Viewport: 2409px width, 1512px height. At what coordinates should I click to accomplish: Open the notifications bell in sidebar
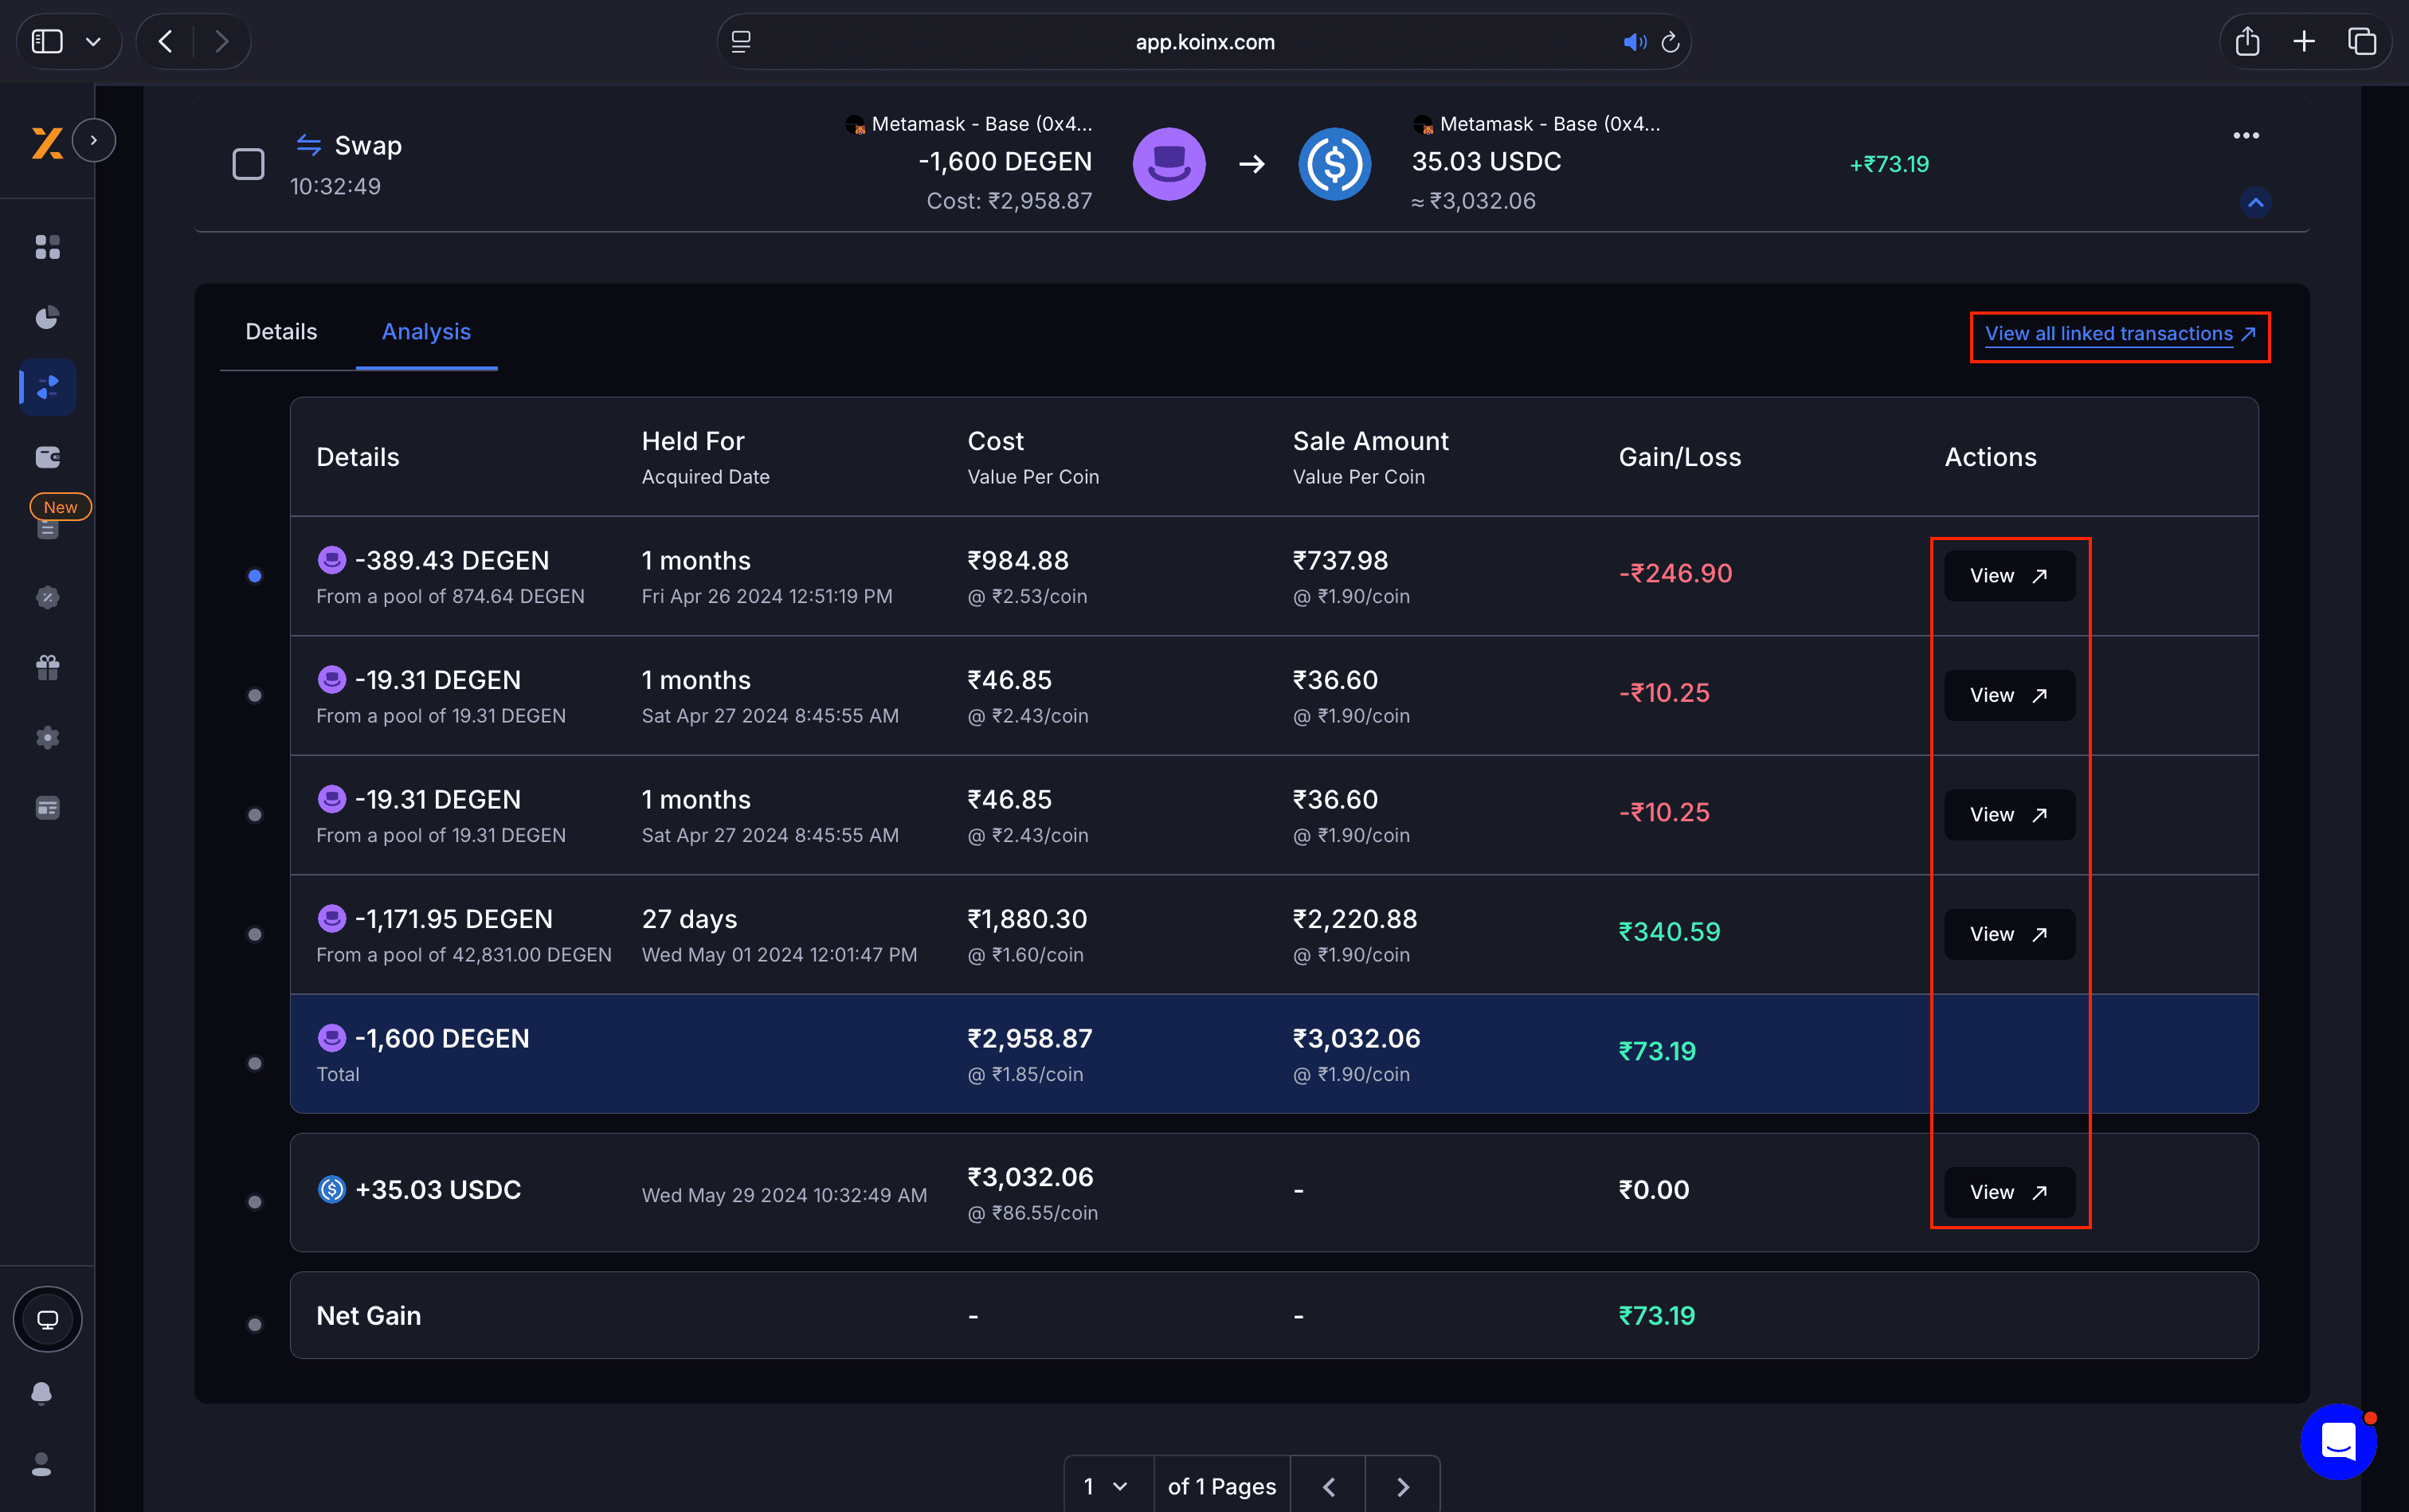point(42,1392)
